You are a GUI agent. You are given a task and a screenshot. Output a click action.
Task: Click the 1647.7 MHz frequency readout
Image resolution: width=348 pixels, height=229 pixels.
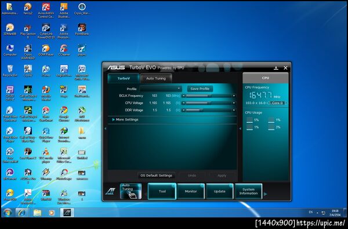coord(264,96)
